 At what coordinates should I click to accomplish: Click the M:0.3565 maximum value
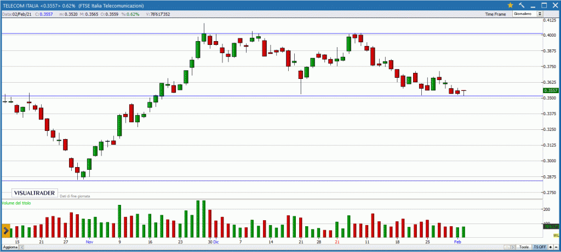pyautogui.click(x=88, y=14)
